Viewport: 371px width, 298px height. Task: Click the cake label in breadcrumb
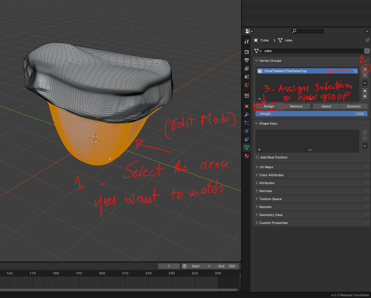pyautogui.click(x=288, y=40)
